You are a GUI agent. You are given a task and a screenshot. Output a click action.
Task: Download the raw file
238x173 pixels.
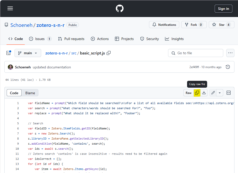204,93
